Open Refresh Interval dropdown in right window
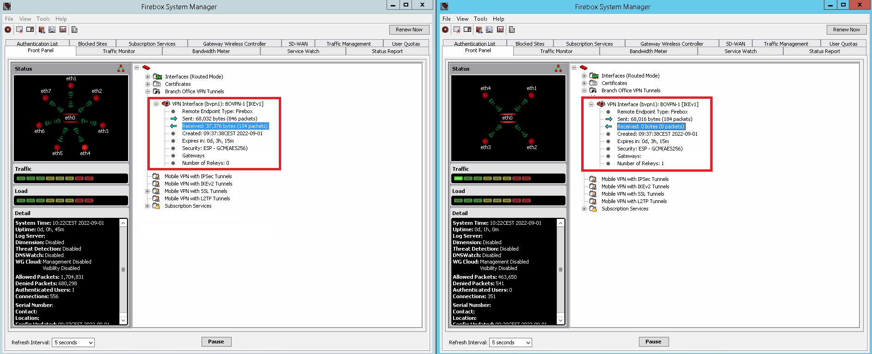872x354 pixels. pos(528,342)
